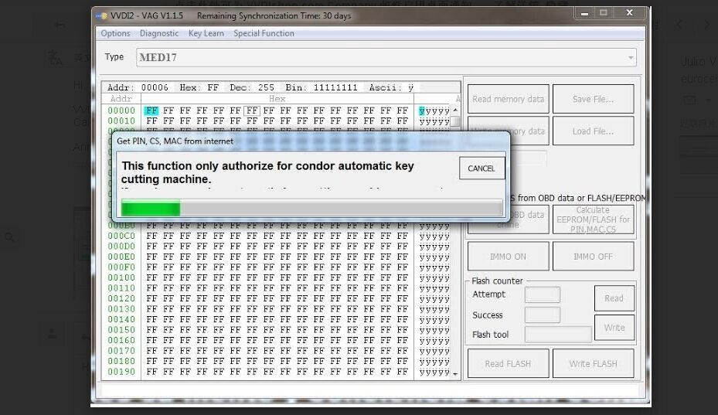Screen dimensions: 718x415
Task: Select address row 00130
Action: click(121, 308)
